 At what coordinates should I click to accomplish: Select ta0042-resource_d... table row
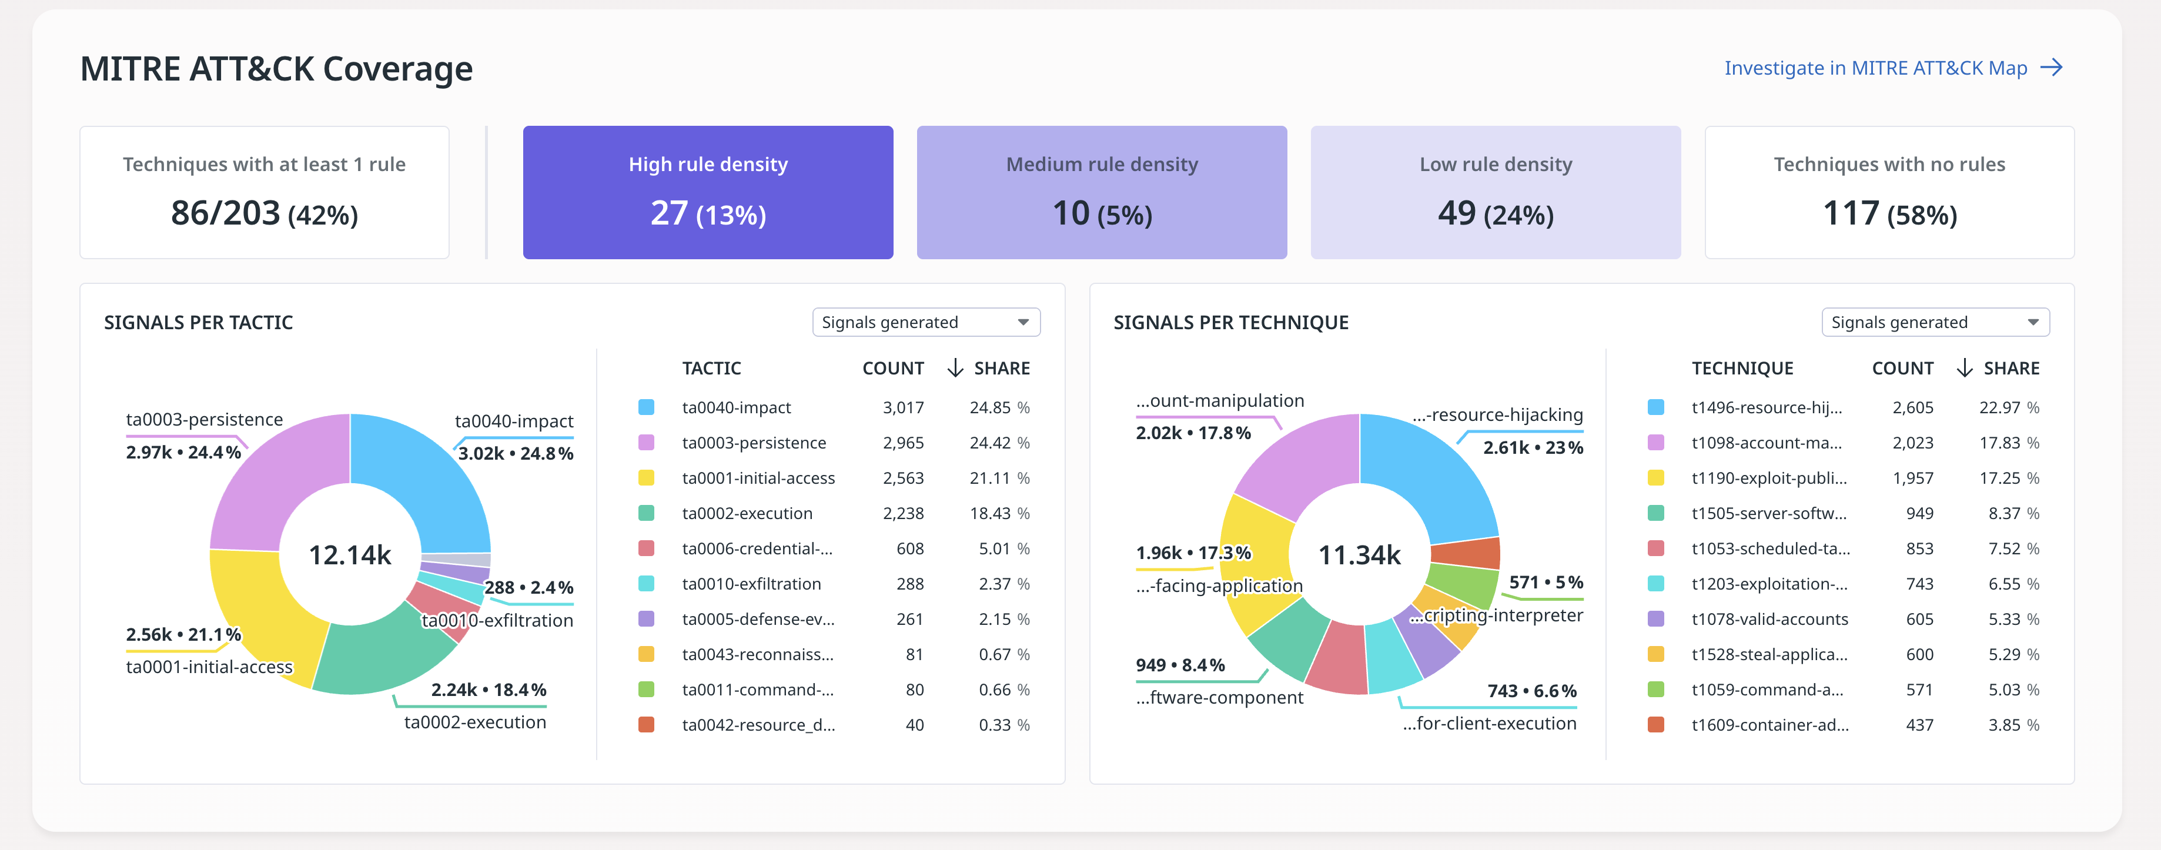(x=834, y=724)
